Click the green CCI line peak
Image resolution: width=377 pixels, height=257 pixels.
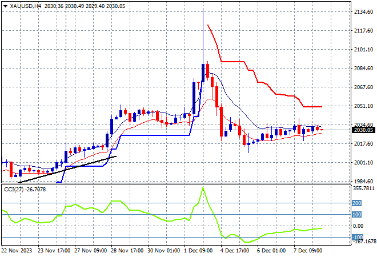click(203, 188)
